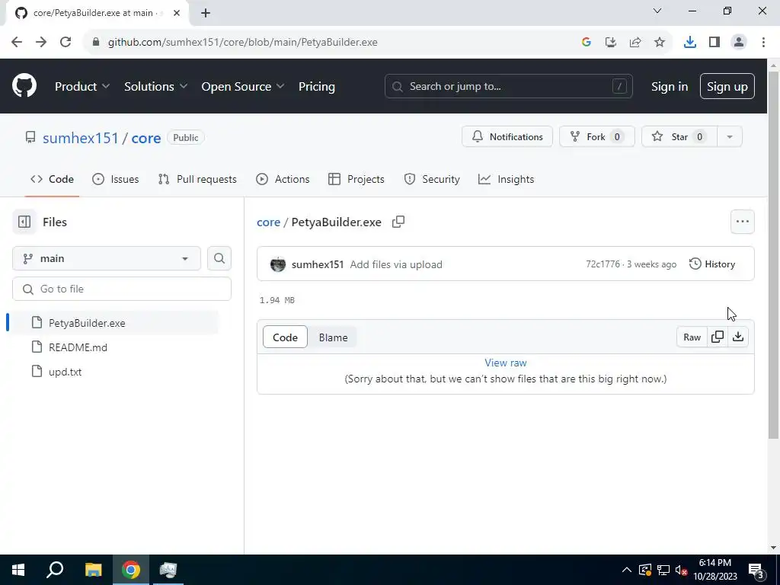Click the Google icon in address bar
The width and height of the screenshot is (780, 585).
587,43
